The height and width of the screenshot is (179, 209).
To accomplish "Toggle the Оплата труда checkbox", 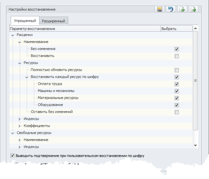I will [x=177, y=84].
